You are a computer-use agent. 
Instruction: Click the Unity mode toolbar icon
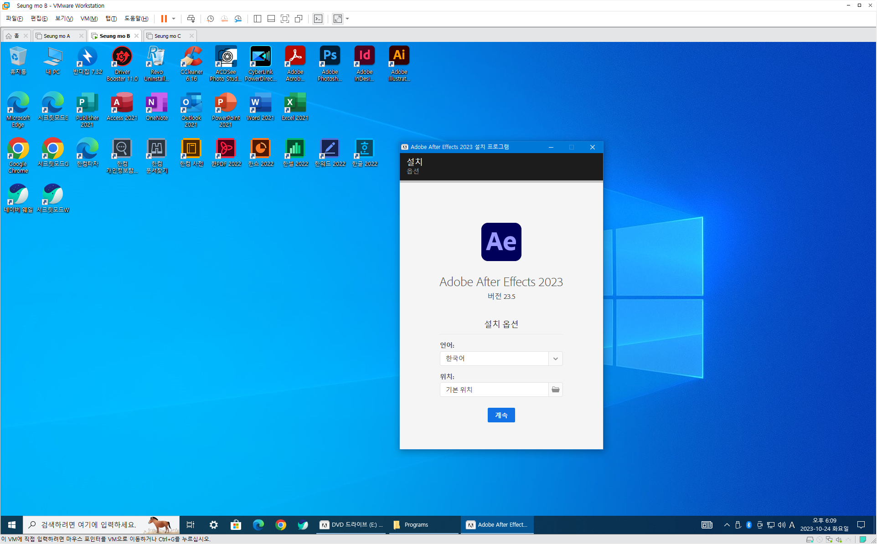(299, 19)
